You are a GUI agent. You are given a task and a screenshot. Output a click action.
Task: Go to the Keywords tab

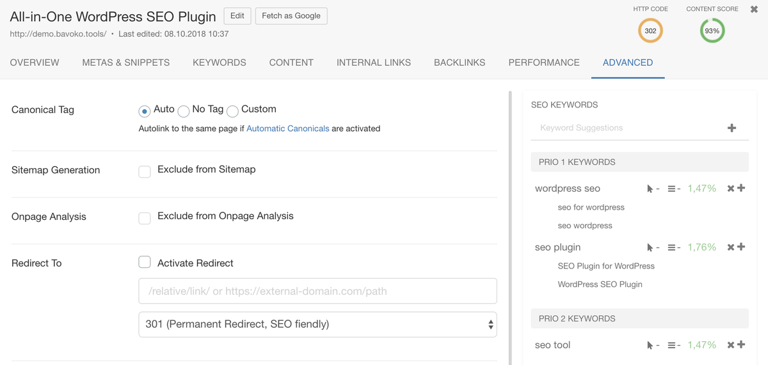[x=220, y=63]
